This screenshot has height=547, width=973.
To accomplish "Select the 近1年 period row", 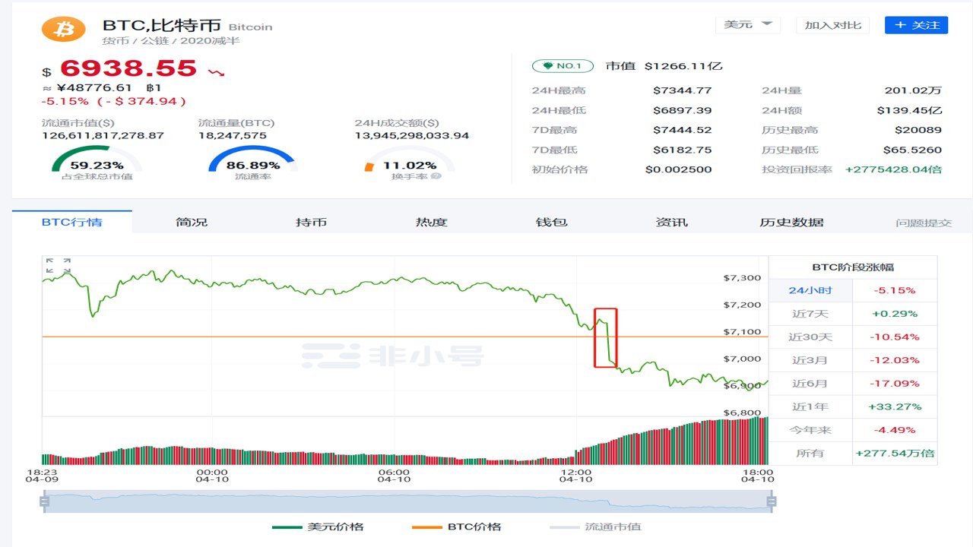I will coord(853,406).
